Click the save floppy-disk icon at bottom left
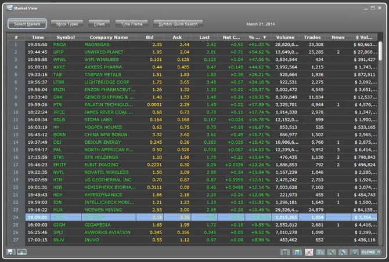The height and width of the screenshot is (262, 389). pyautogui.click(x=10, y=252)
